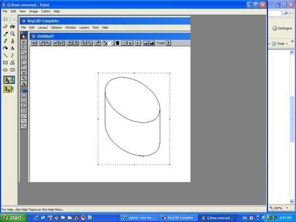Open the Settings dropdown in browser window
The height and width of the screenshot is (222, 296).
pos(282,28)
